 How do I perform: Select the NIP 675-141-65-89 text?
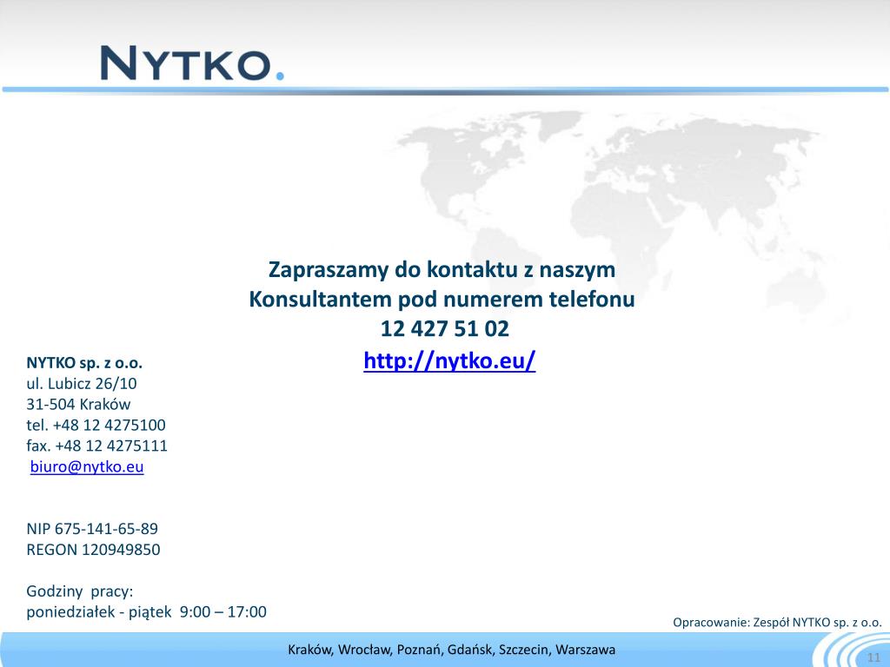coord(92,529)
